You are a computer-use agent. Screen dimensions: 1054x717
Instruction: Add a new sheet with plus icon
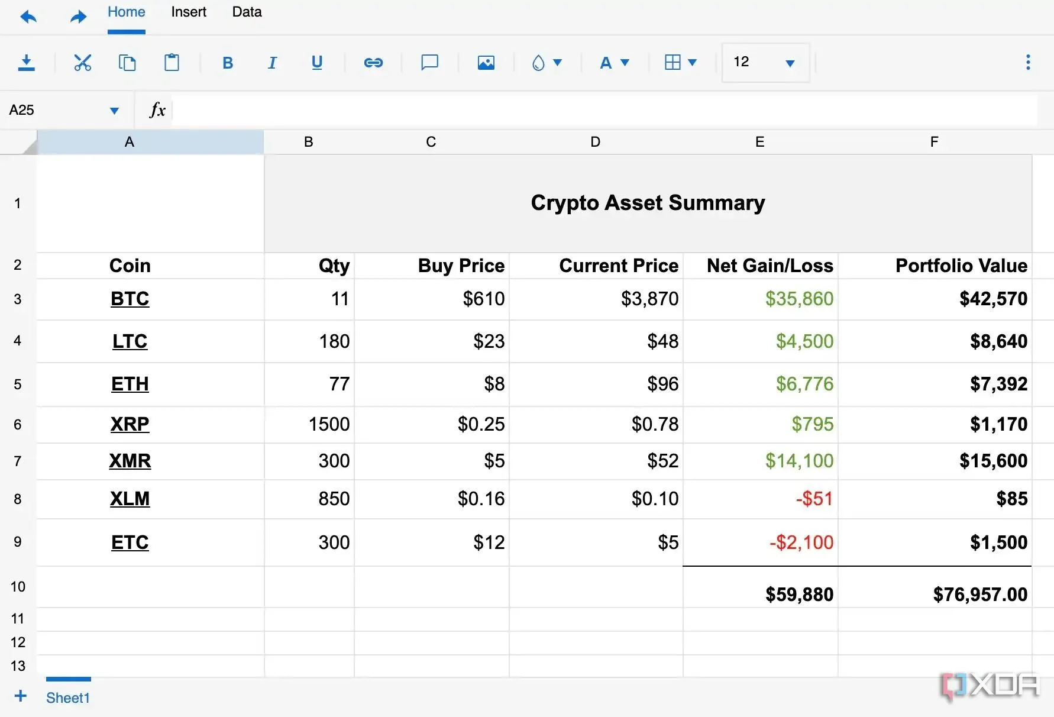(21, 696)
